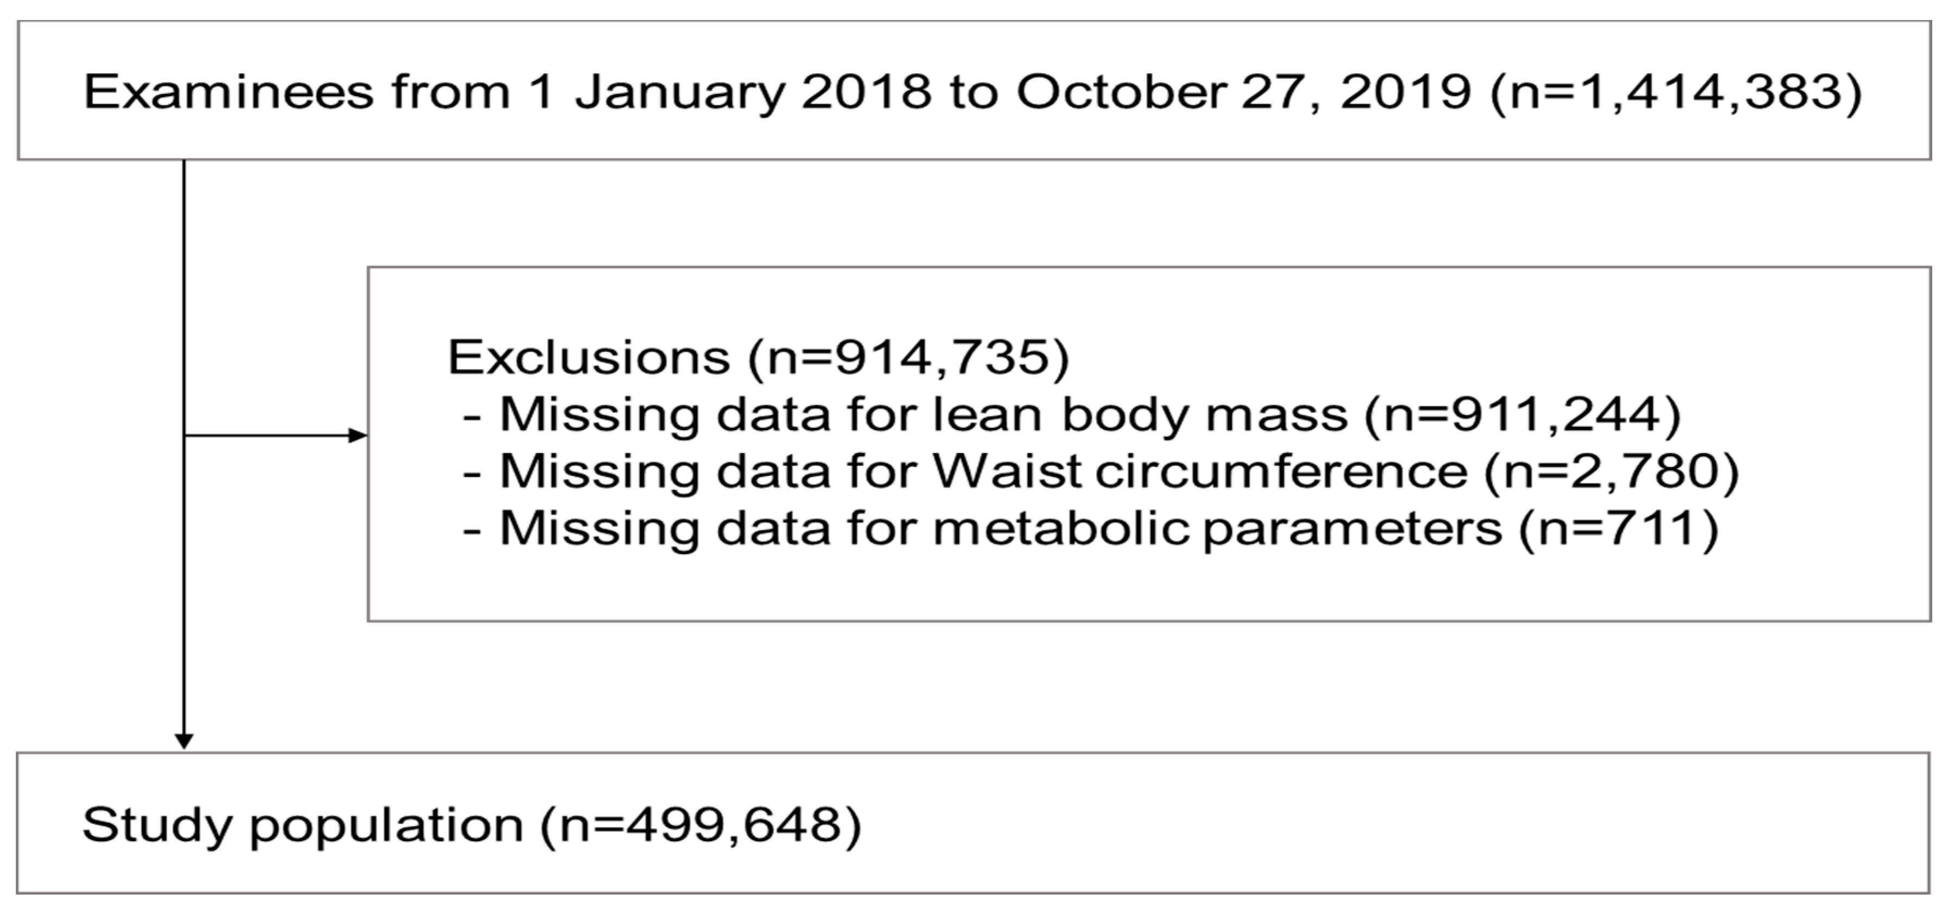Click the "Waist circumference" text
1947x913 pixels.
pyautogui.click(x=1200, y=472)
